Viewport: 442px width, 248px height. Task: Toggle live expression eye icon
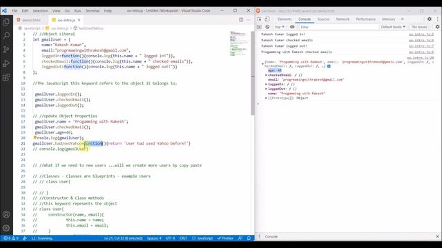[292, 27]
